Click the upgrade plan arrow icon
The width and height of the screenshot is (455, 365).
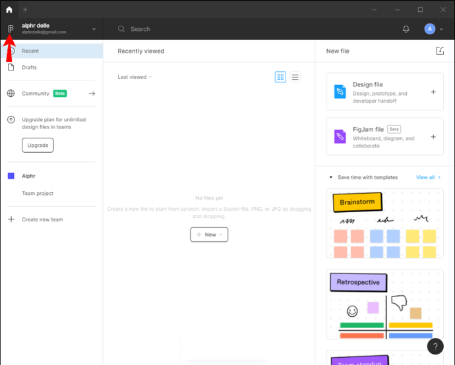tap(11, 119)
